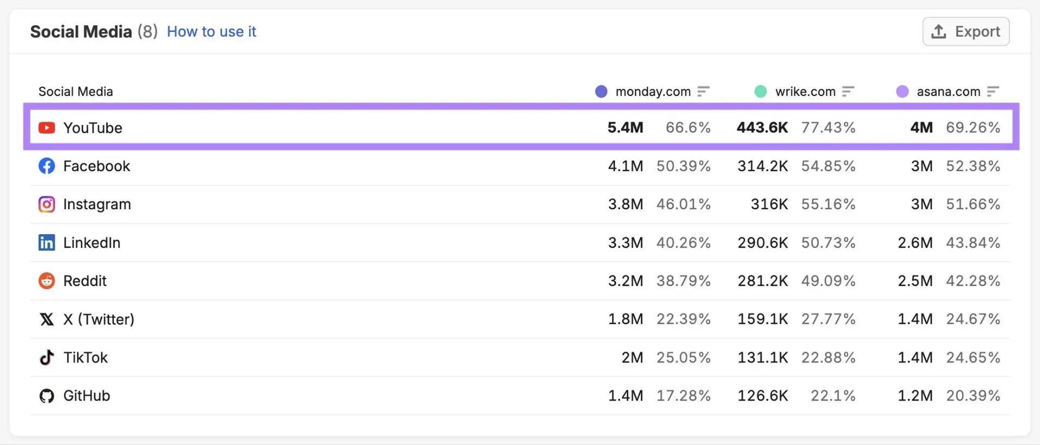Click the 443.6K value for wrike.com
Viewport: 1040px width, 445px height.
click(762, 127)
